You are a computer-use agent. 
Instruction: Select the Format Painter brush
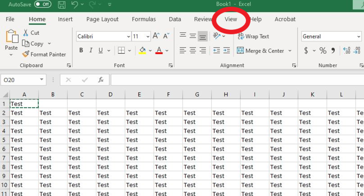click(26, 54)
